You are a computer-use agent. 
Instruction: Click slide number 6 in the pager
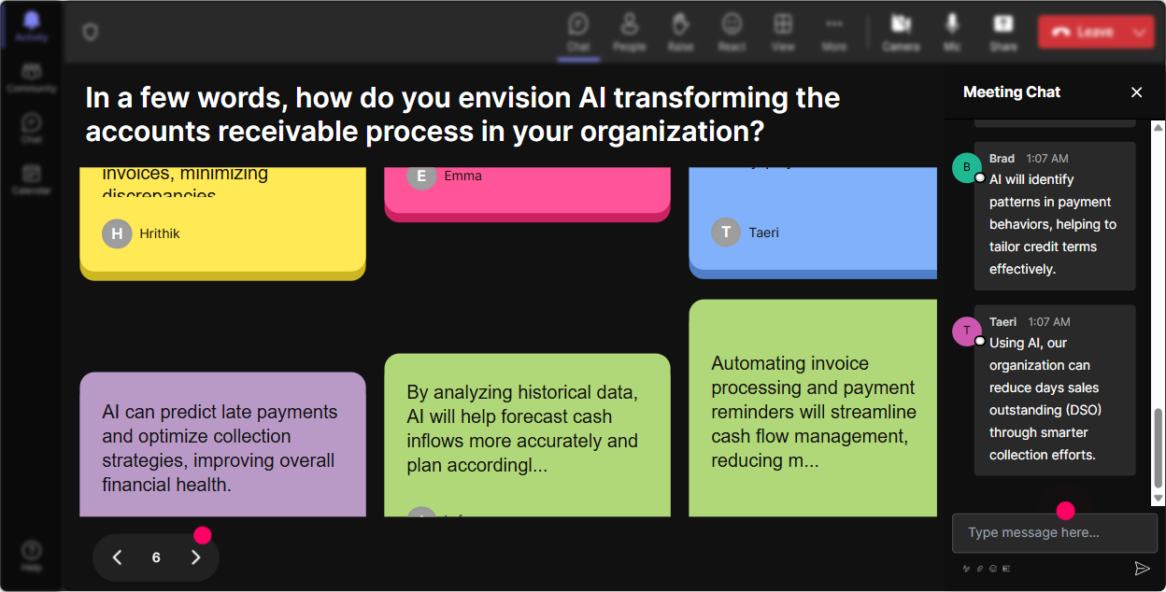tap(156, 557)
